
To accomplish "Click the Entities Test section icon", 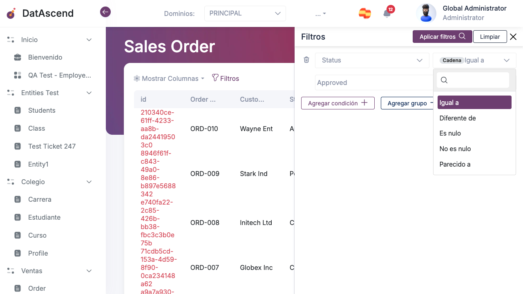I will 11,93.
